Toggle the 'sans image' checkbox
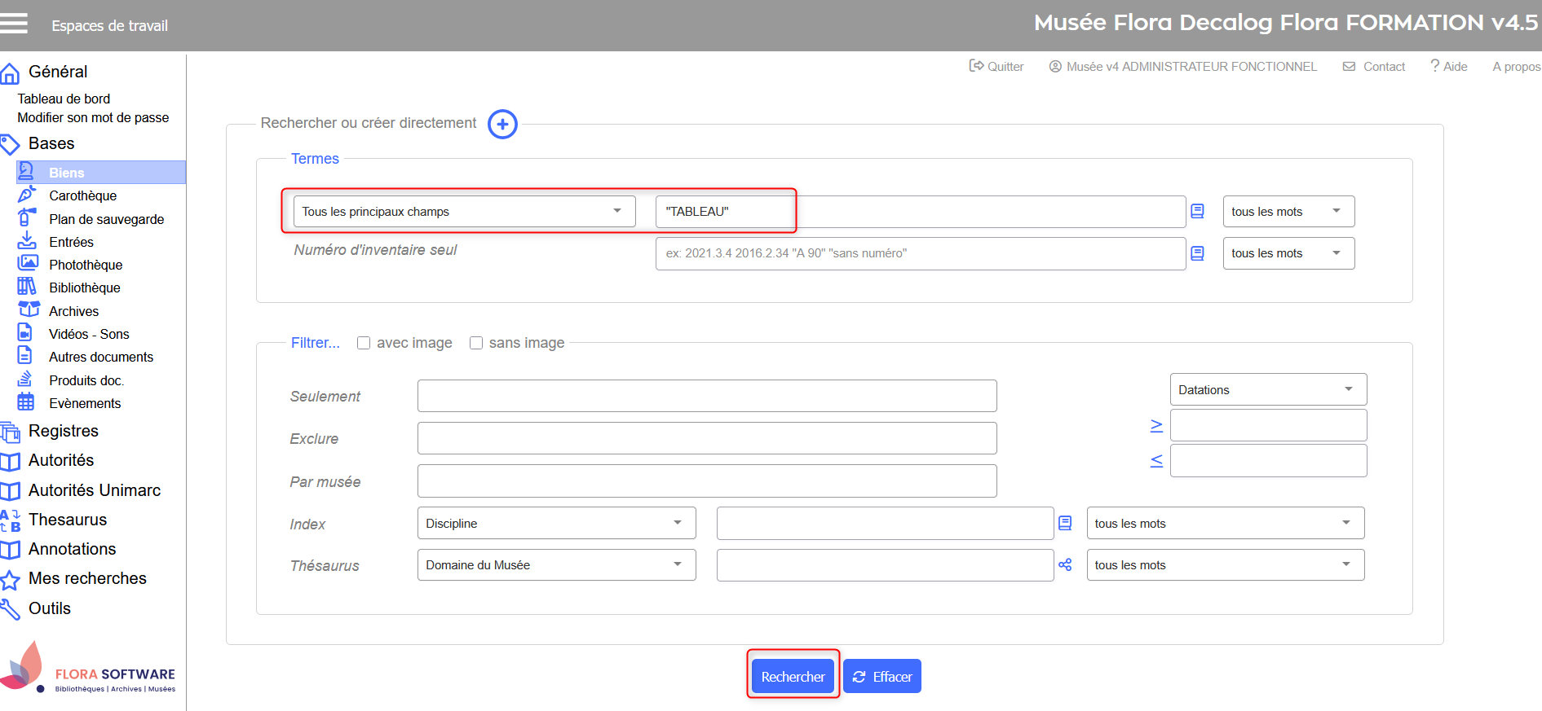The height and width of the screenshot is (711, 1542). [x=476, y=343]
